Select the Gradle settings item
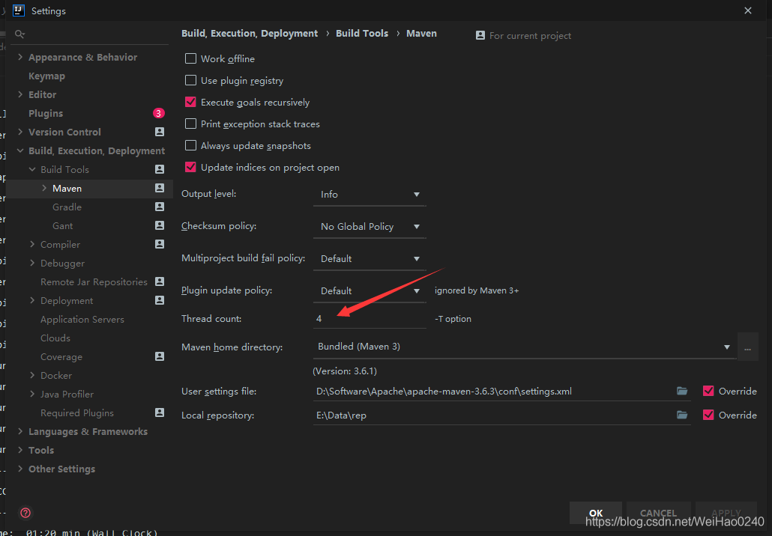Viewport: 772px width, 536px height. point(67,207)
